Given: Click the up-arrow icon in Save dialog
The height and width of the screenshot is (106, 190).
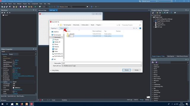Looking at the screenshot, I should tap(58, 25).
